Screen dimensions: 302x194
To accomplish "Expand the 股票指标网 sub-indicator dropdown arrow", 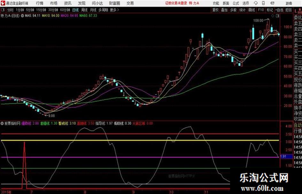I will click(x=2, y=124).
